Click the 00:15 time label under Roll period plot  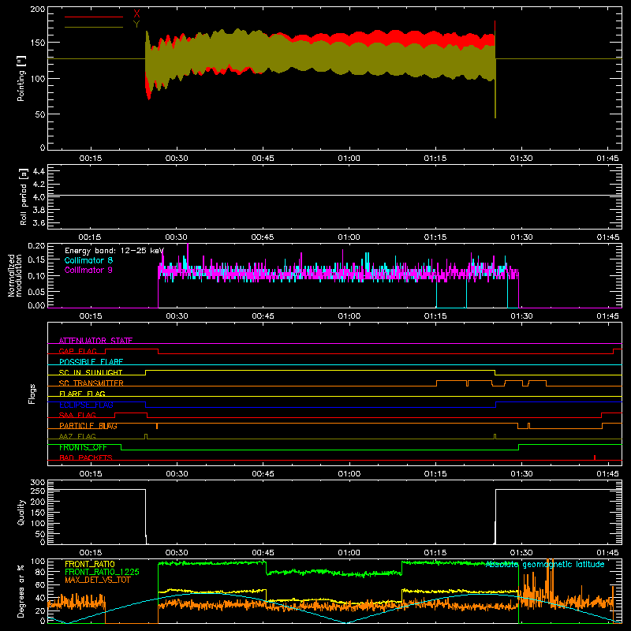click(90, 237)
